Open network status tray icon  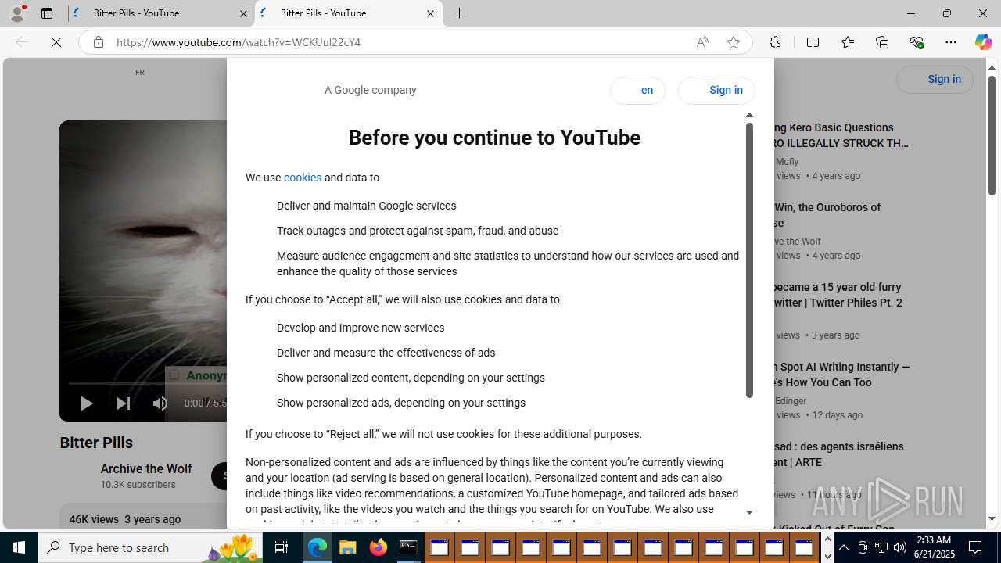tap(881, 547)
